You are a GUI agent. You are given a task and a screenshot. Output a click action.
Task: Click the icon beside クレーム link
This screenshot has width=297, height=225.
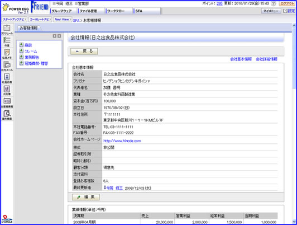coord(21,51)
